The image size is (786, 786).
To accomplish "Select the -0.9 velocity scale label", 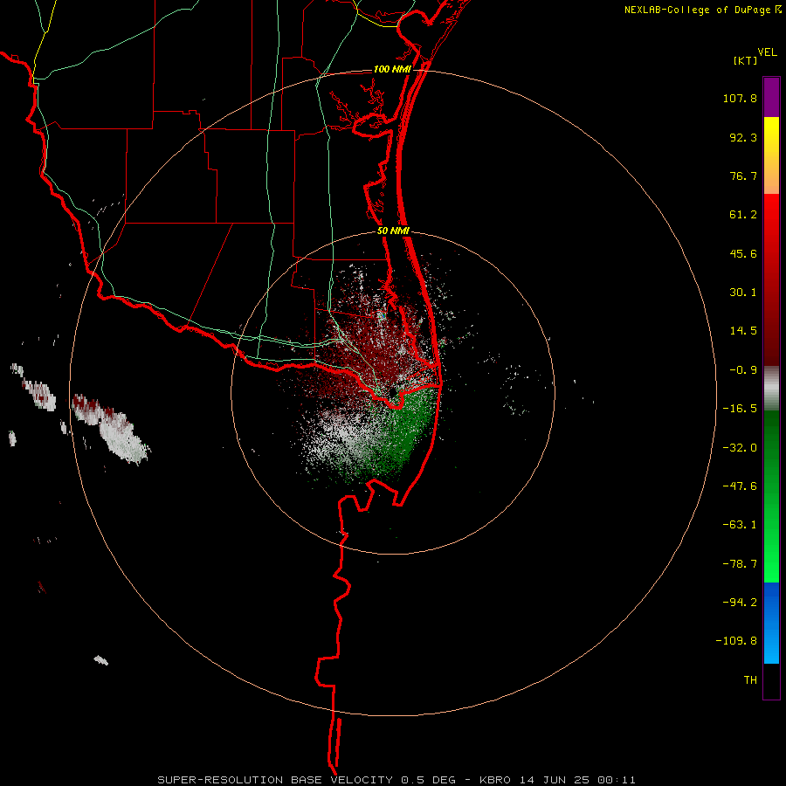I will (743, 370).
